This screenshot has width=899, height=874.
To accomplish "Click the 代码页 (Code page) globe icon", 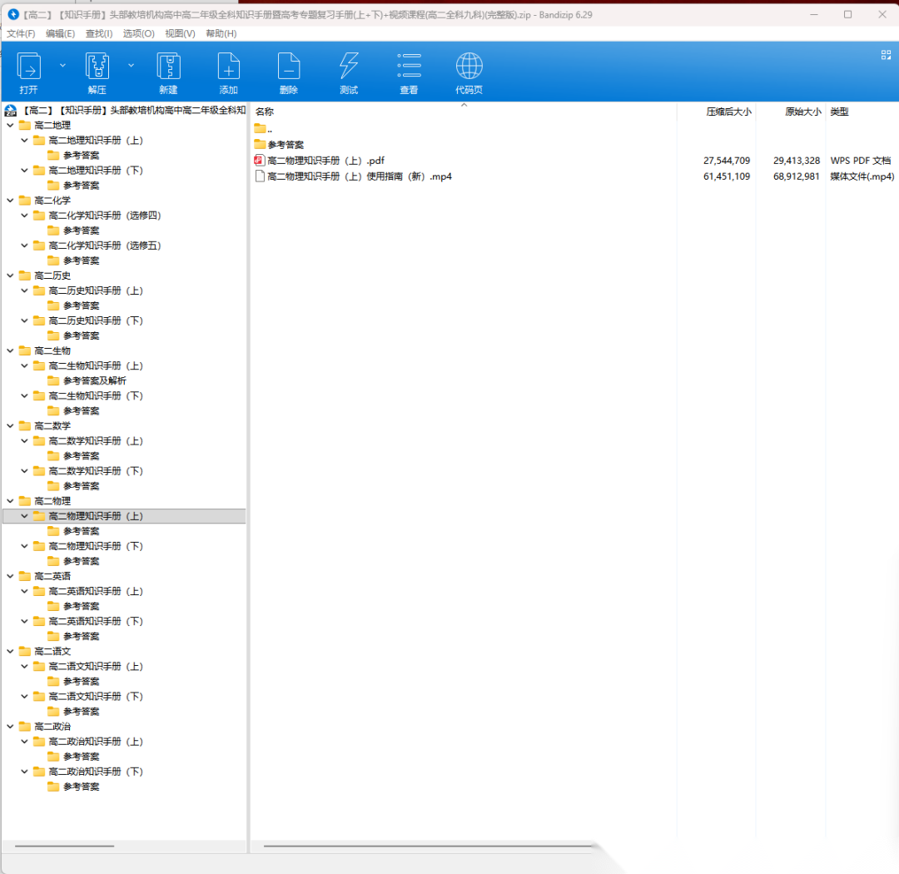I will 469,67.
